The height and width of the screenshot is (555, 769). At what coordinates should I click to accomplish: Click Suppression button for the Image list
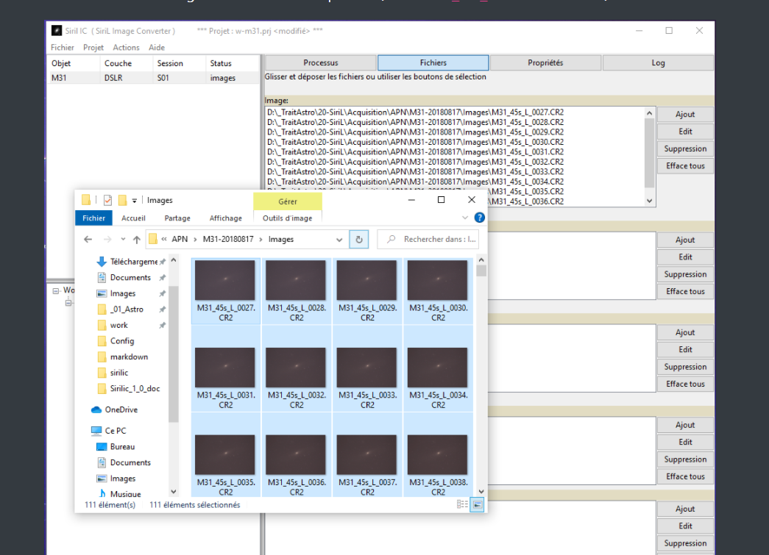(685, 148)
